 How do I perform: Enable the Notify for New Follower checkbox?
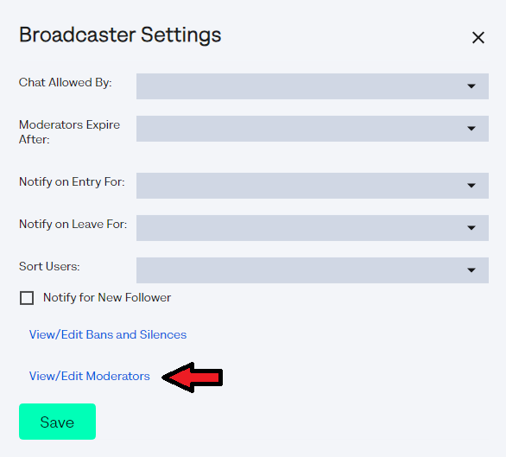click(27, 298)
